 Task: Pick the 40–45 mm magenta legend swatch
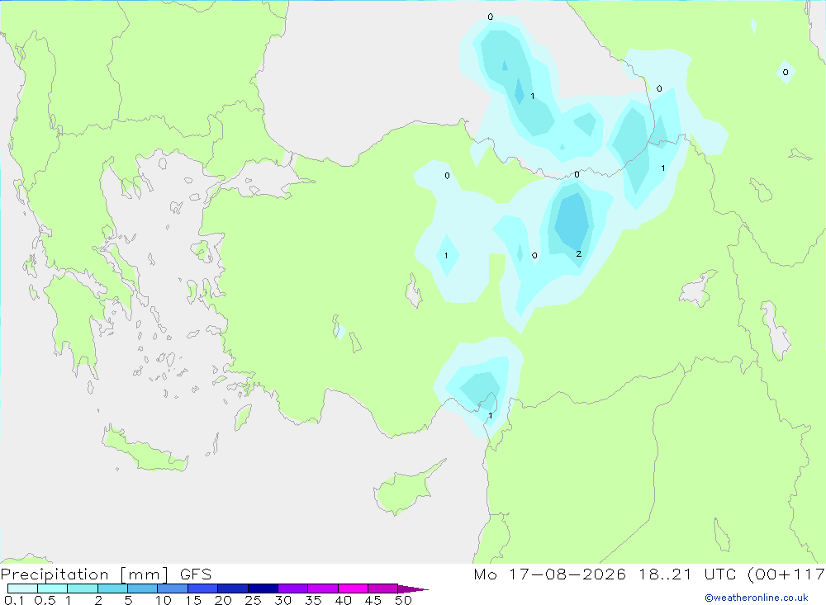353,588
